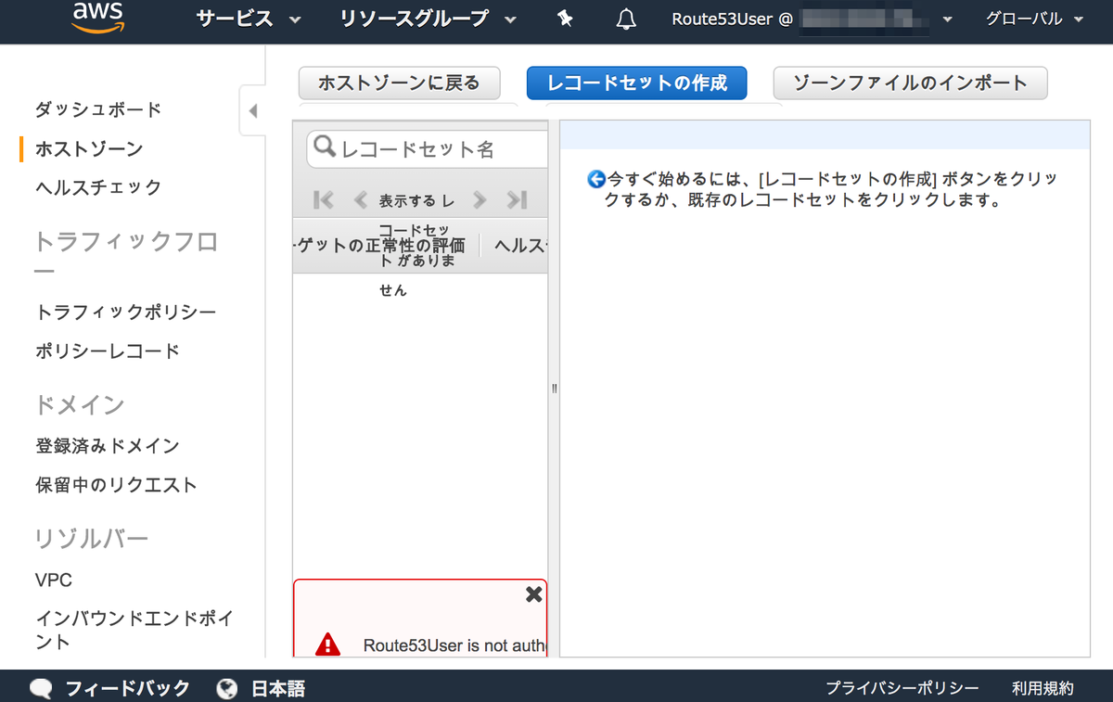This screenshot has height=702, width=1113.
Task: Go to first page of record sets
Action: click(324, 199)
